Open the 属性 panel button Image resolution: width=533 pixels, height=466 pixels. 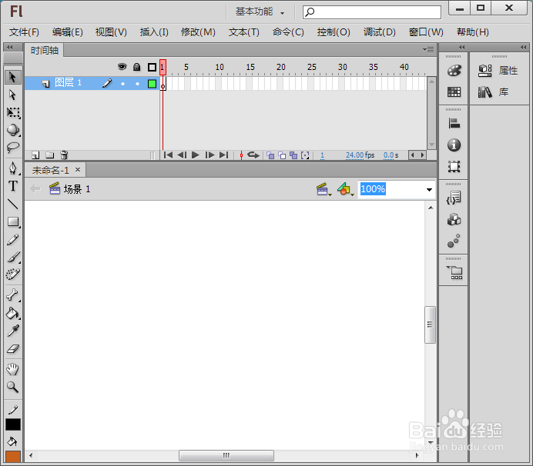[498, 71]
